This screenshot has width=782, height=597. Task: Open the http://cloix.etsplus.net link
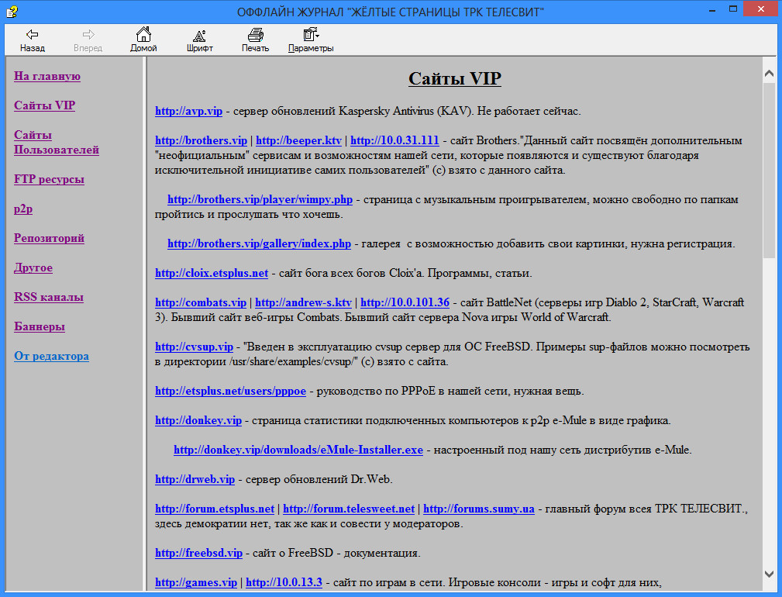pyautogui.click(x=211, y=273)
